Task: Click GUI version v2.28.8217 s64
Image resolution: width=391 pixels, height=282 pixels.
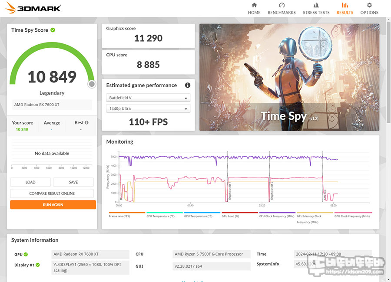Action: 212,266
